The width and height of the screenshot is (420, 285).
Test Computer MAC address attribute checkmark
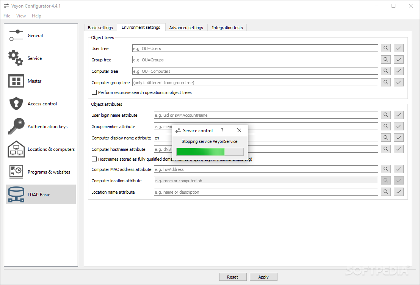[398, 169]
